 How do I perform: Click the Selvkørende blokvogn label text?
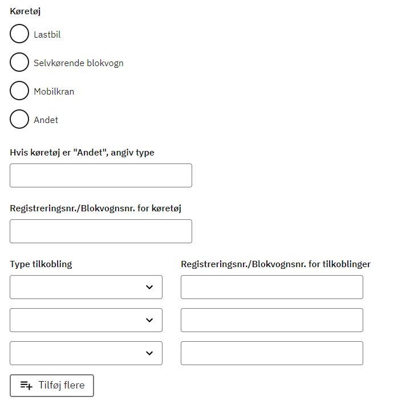click(79, 63)
